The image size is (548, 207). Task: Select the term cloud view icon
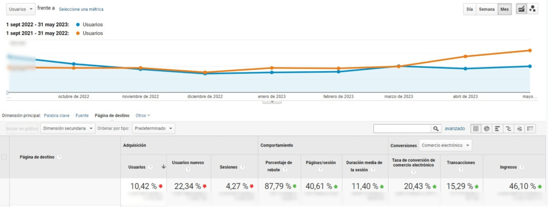519,129
